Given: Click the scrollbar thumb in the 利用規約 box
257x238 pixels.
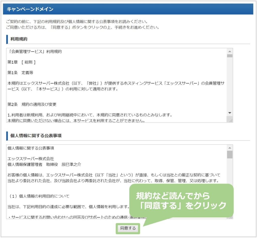Looking at the screenshot, I should point(230,56).
